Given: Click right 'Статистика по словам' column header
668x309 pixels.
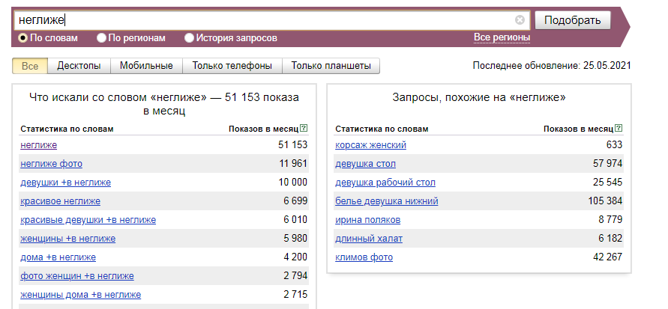Looking at the screenshot, I should click(x=382, y=129).
